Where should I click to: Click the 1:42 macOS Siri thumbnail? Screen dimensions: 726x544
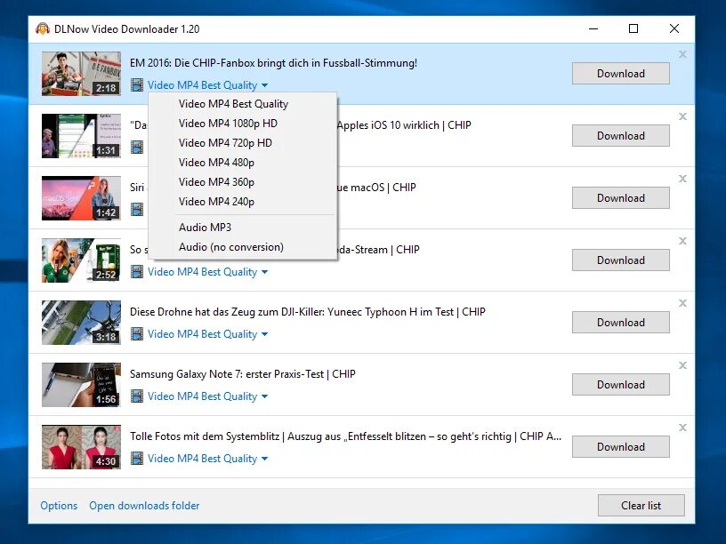[x=81, y=198]
